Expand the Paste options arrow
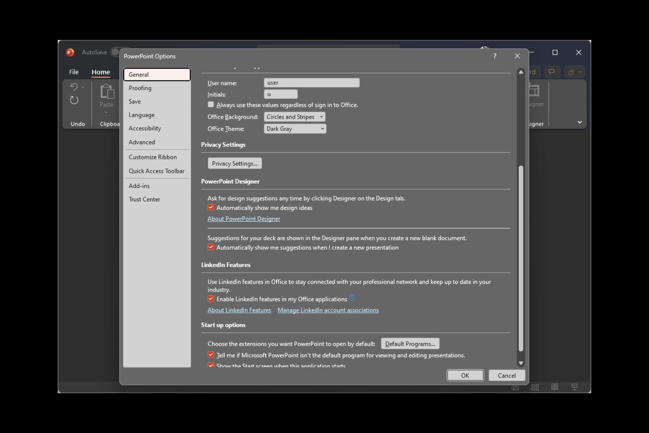This screenshot has width=649, height=433. (x=106, y=112)
